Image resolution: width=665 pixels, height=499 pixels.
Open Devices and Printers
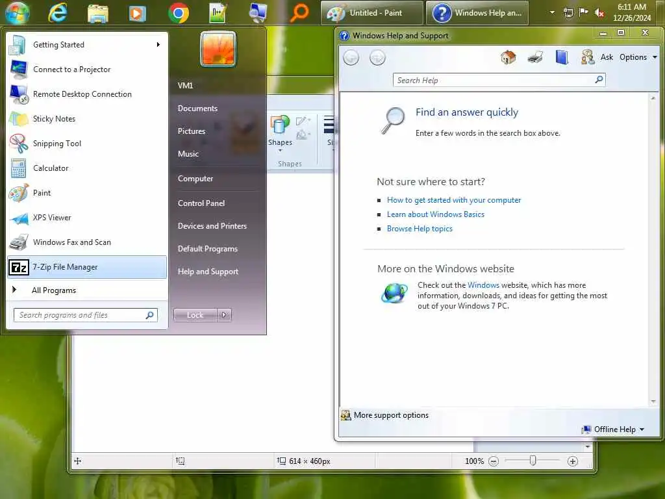tap(212, 225)
